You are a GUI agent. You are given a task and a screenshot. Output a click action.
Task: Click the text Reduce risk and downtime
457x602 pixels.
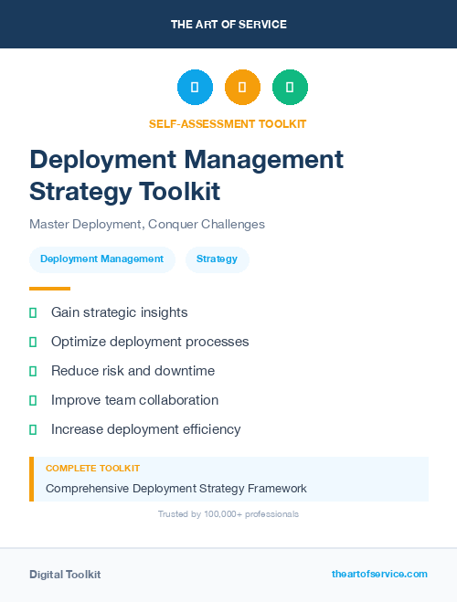(133, 371)
